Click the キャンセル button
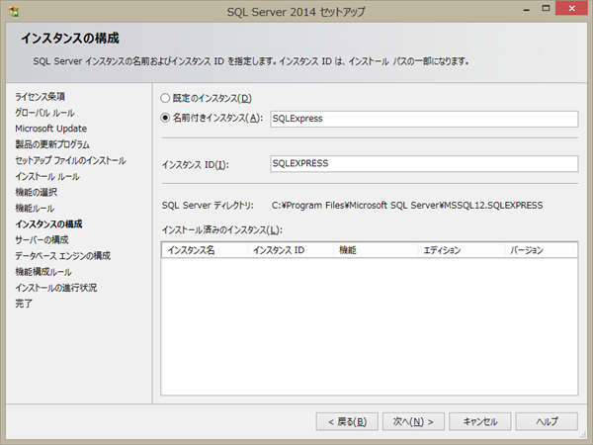 [480, 421]
